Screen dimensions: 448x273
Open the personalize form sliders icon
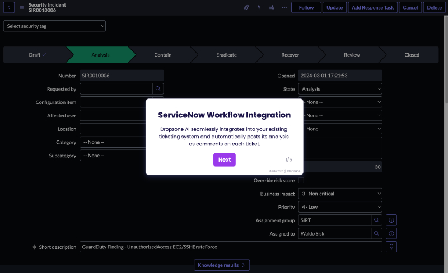272,7
